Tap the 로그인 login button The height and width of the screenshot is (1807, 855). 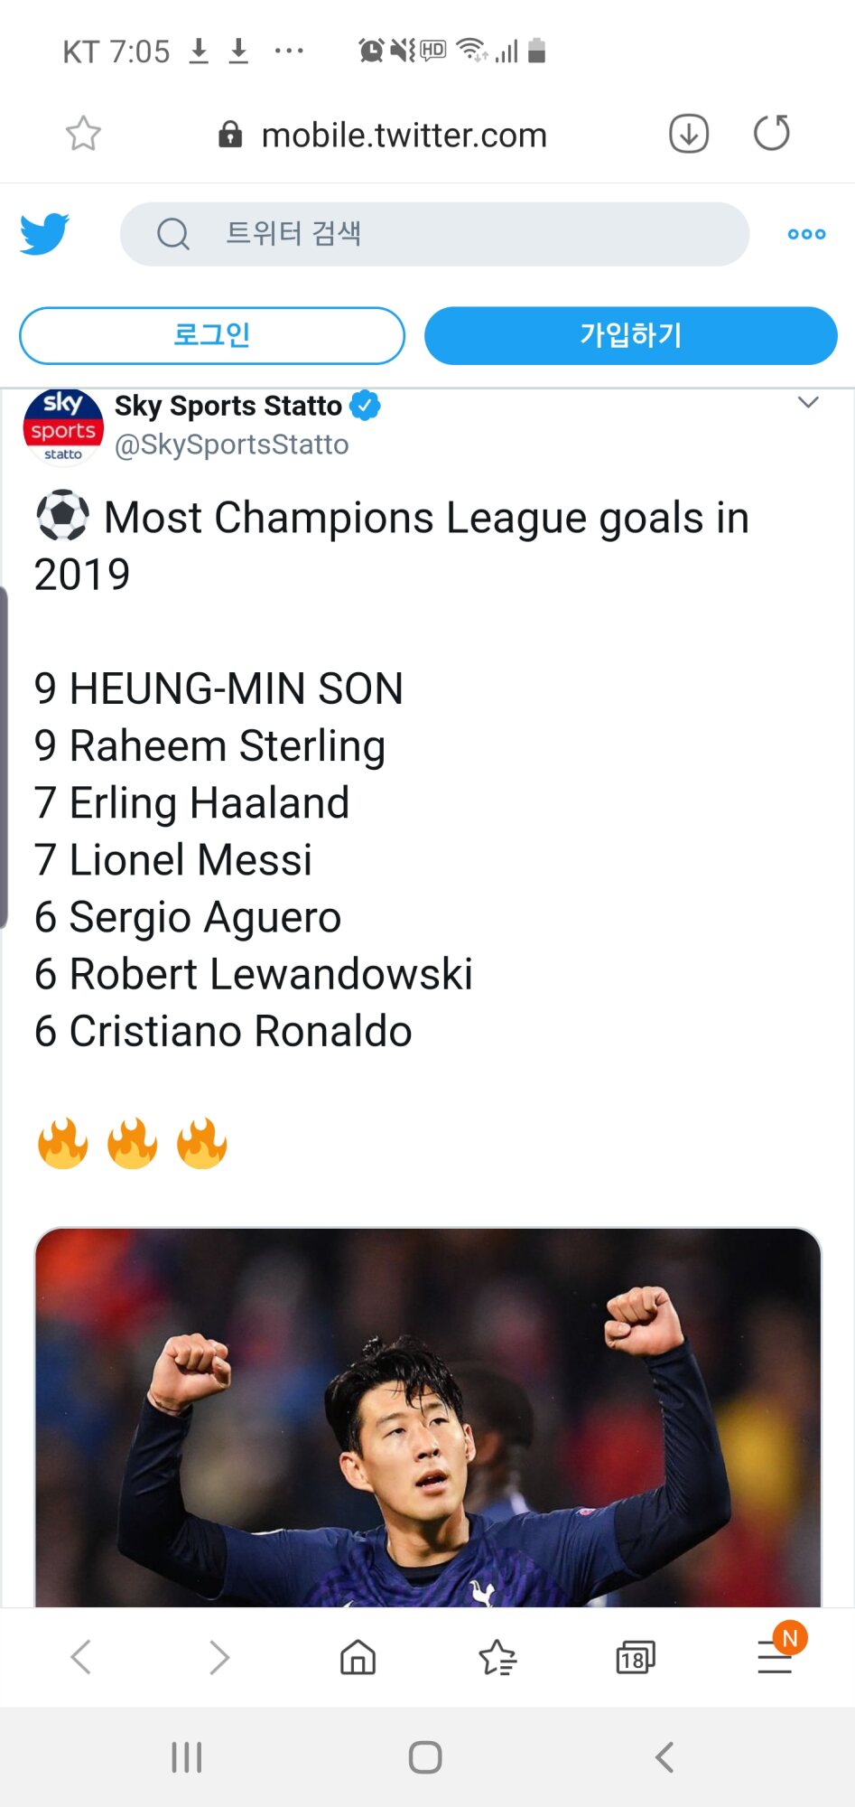[x=212, y=335]
